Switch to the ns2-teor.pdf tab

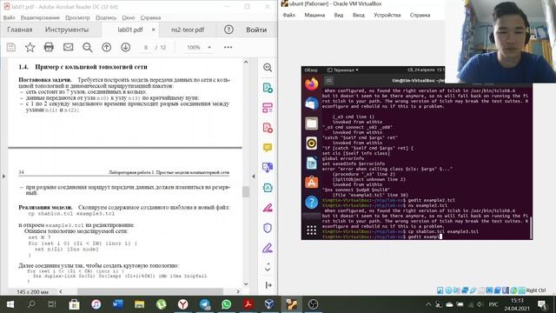pyautogui.click(x=188, y=30)
